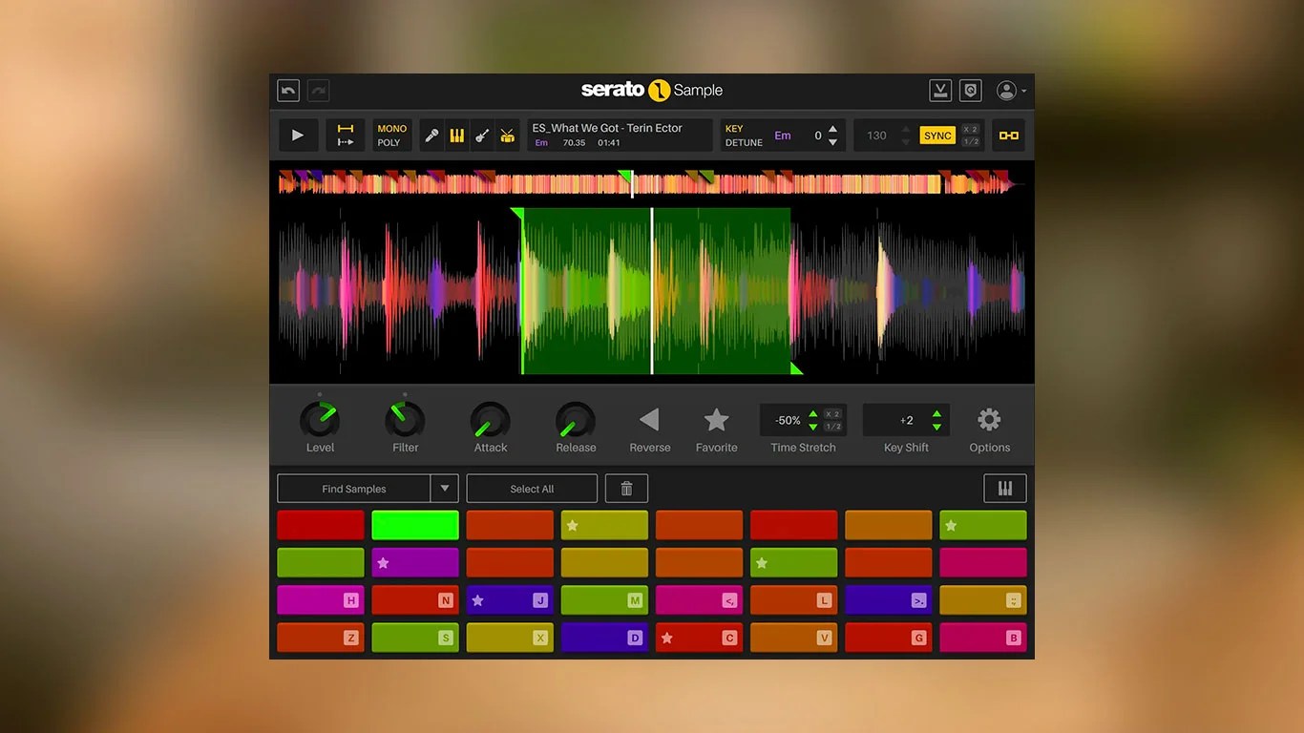Image resolution: width=1304 pixels, height=733 pixels.
Task: Open the keyboard mapping icon
Action: 1005,488
